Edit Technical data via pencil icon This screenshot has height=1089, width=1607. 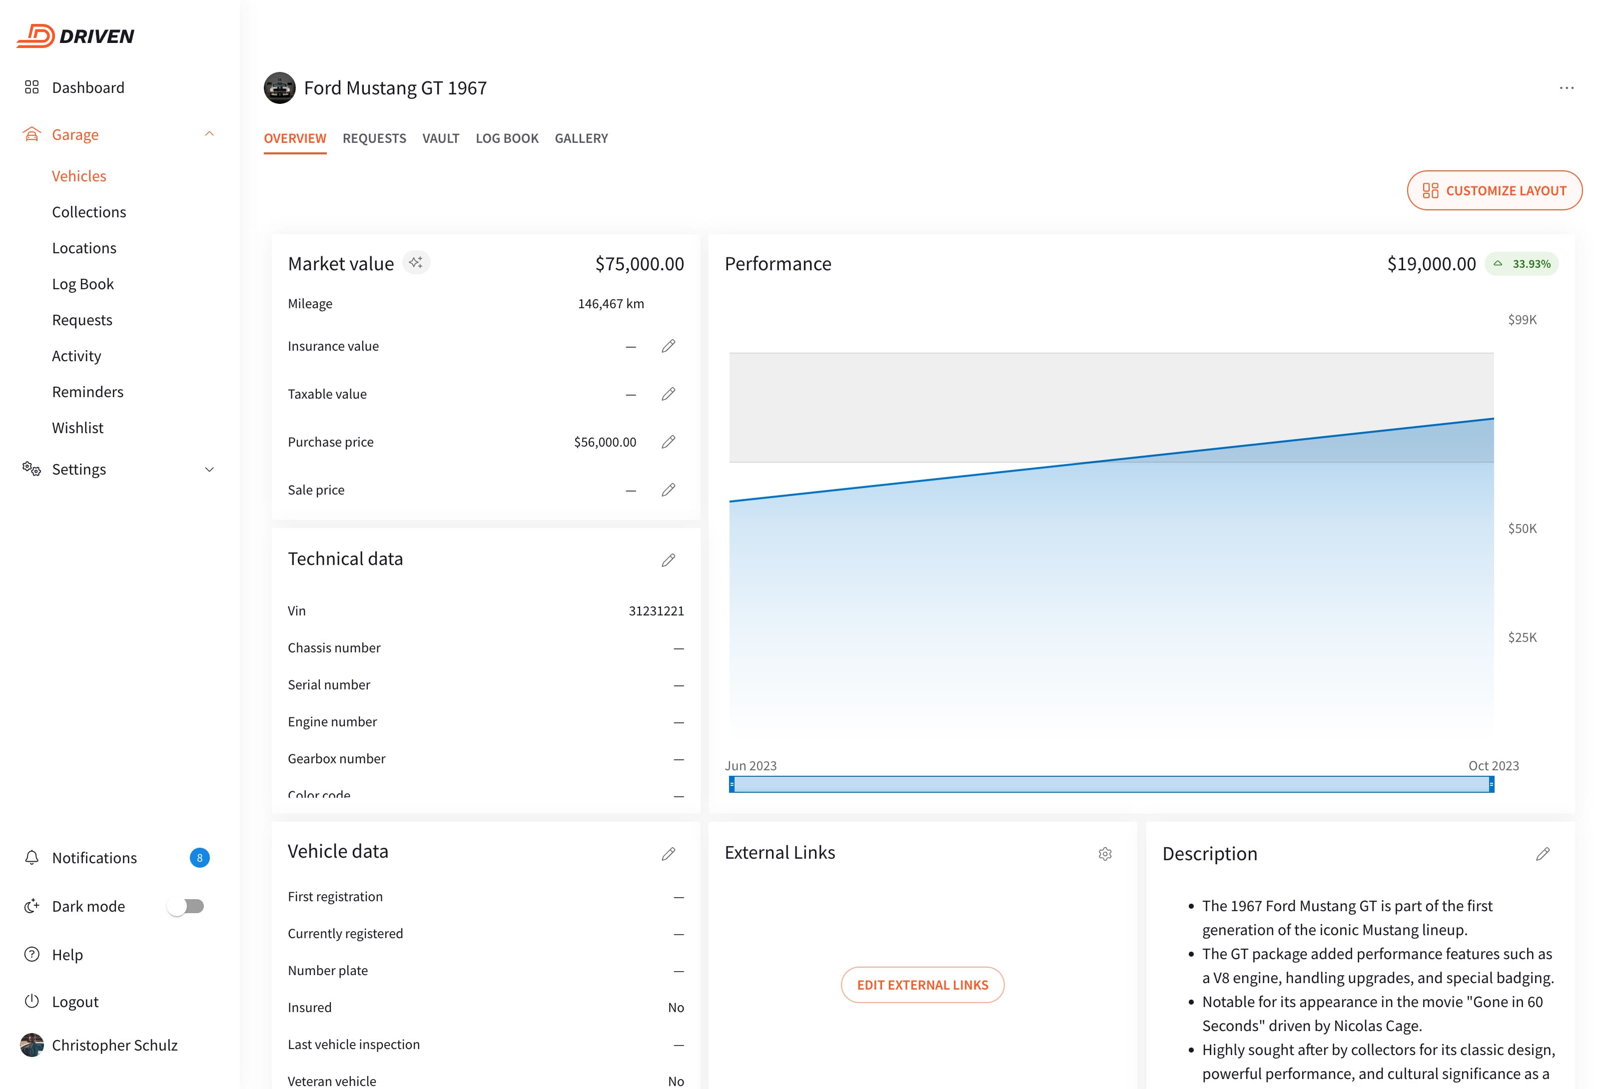[x=668, y=560]
